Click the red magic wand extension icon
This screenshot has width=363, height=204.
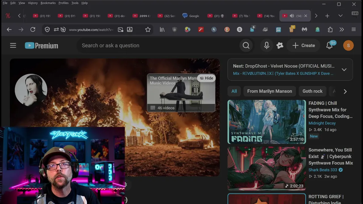tap(201, 29)
